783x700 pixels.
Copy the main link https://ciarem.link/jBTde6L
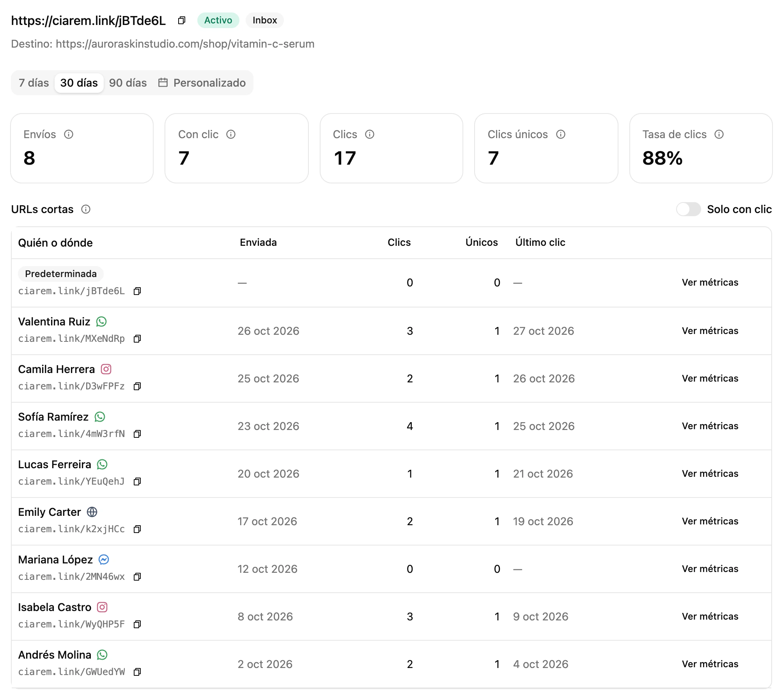click(181, 20)
